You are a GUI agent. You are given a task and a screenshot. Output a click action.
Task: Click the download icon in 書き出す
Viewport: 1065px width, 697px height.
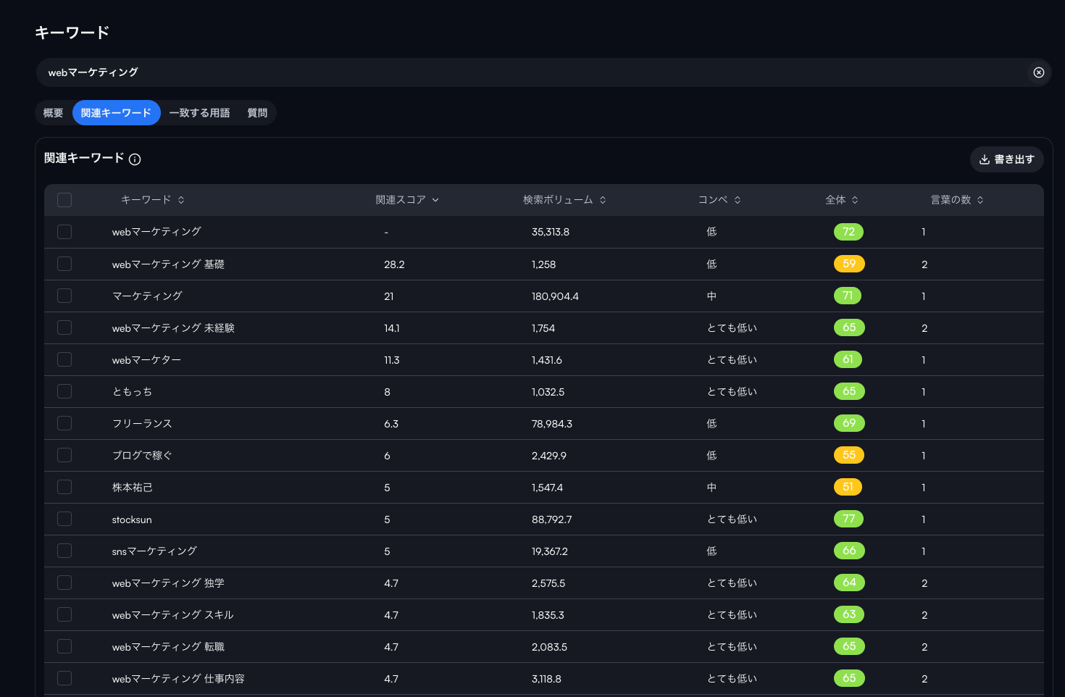pyautogui.click(x=985, y=159)
